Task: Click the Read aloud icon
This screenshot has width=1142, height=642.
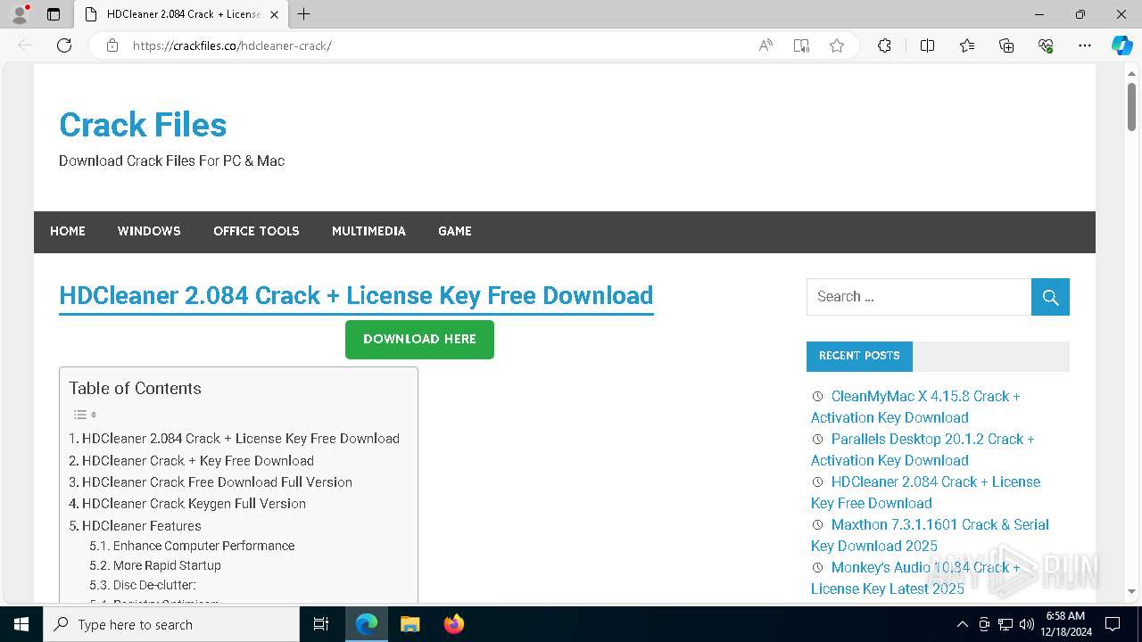Action: point(765,45)
